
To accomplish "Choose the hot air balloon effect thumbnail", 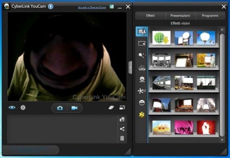I will coord(206,38).
